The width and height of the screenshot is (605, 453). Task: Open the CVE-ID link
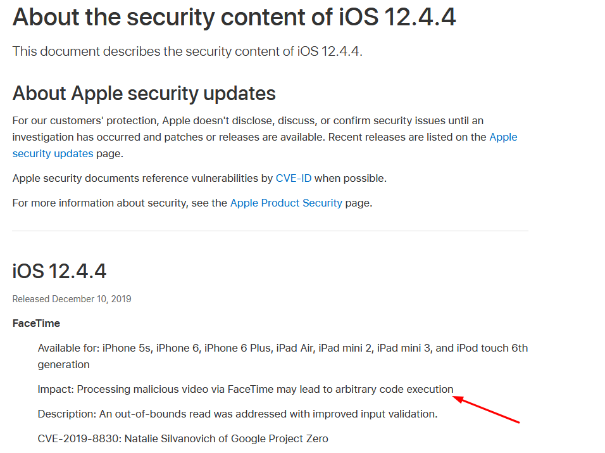click(293, 179)
